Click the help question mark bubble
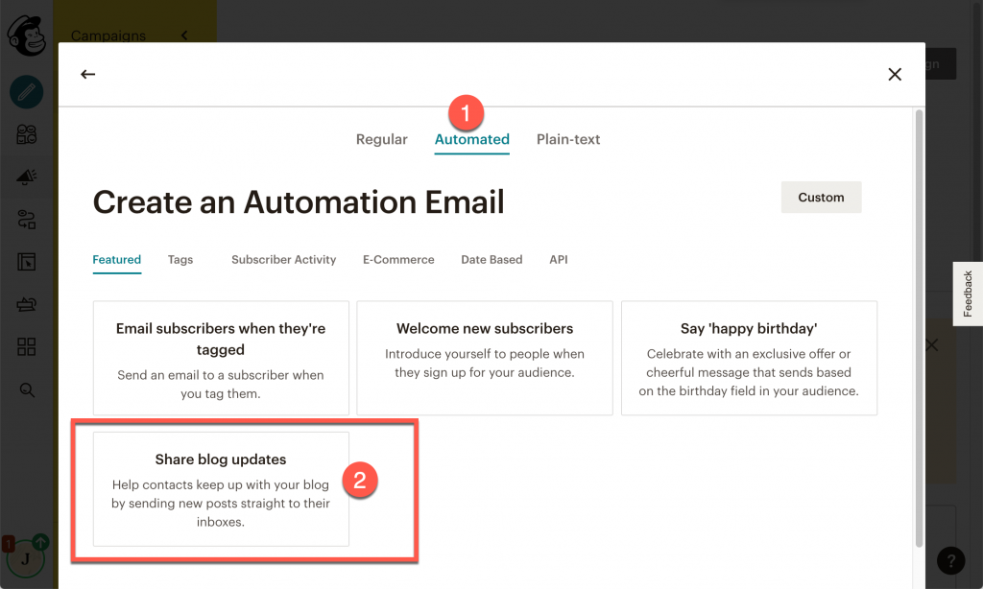Viewport: 983px width, 589px height. coord(950,560)
